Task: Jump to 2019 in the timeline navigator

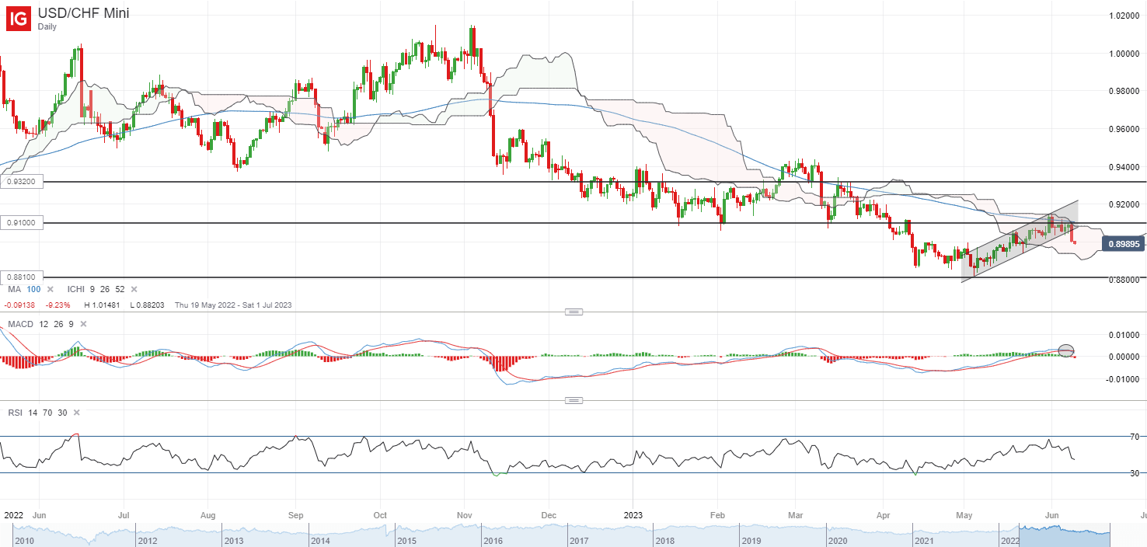Action: (751, 539)
